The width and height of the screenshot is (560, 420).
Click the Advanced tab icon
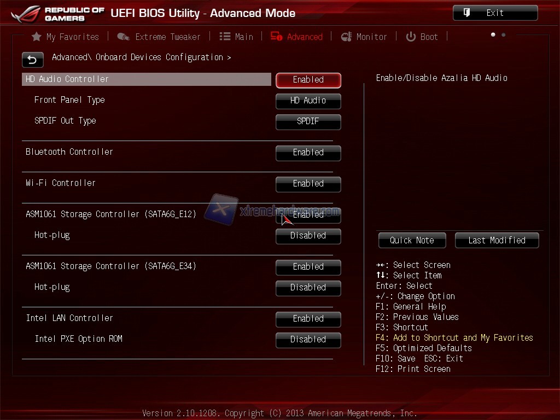click(x=276, y=36)
